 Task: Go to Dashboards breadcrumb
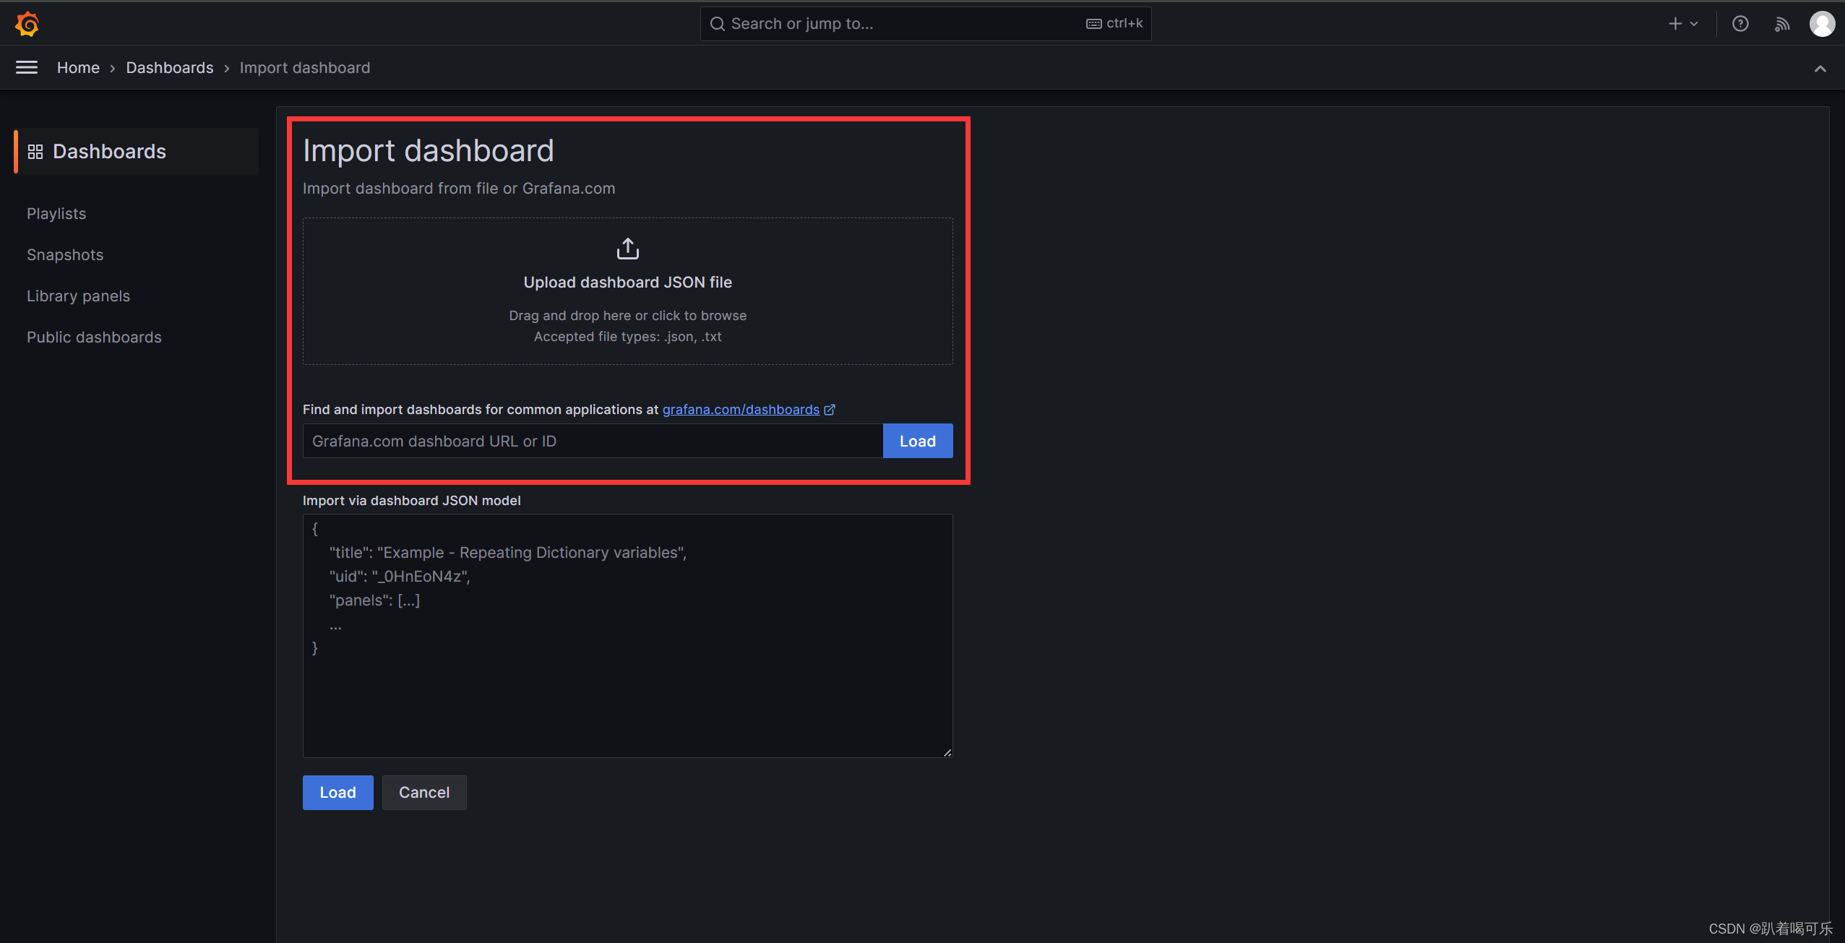coord(170,67)
